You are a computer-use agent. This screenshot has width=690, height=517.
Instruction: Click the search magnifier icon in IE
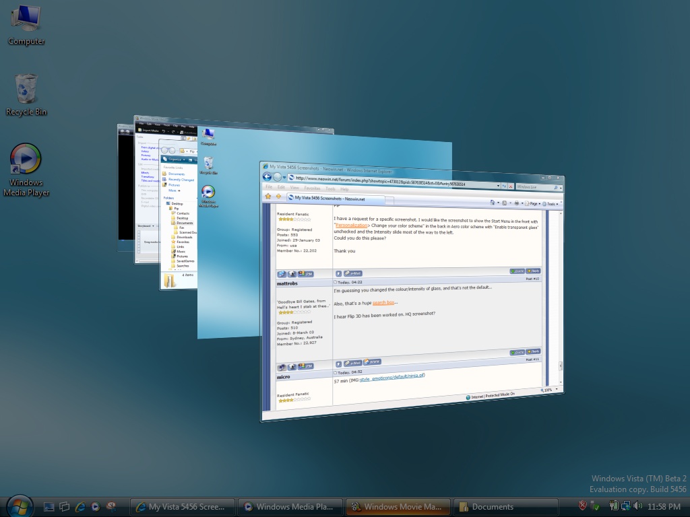click(556, 188)
